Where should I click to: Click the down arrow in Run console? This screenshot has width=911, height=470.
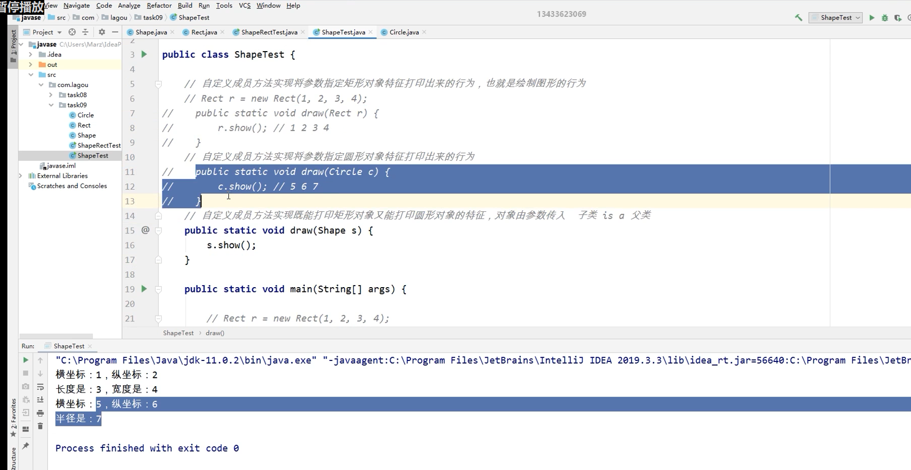pyautogui.click(x=40, y=373)
